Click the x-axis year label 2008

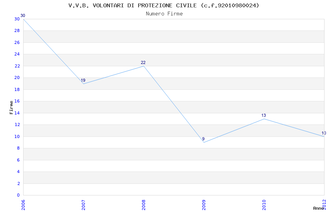point(144,205)
